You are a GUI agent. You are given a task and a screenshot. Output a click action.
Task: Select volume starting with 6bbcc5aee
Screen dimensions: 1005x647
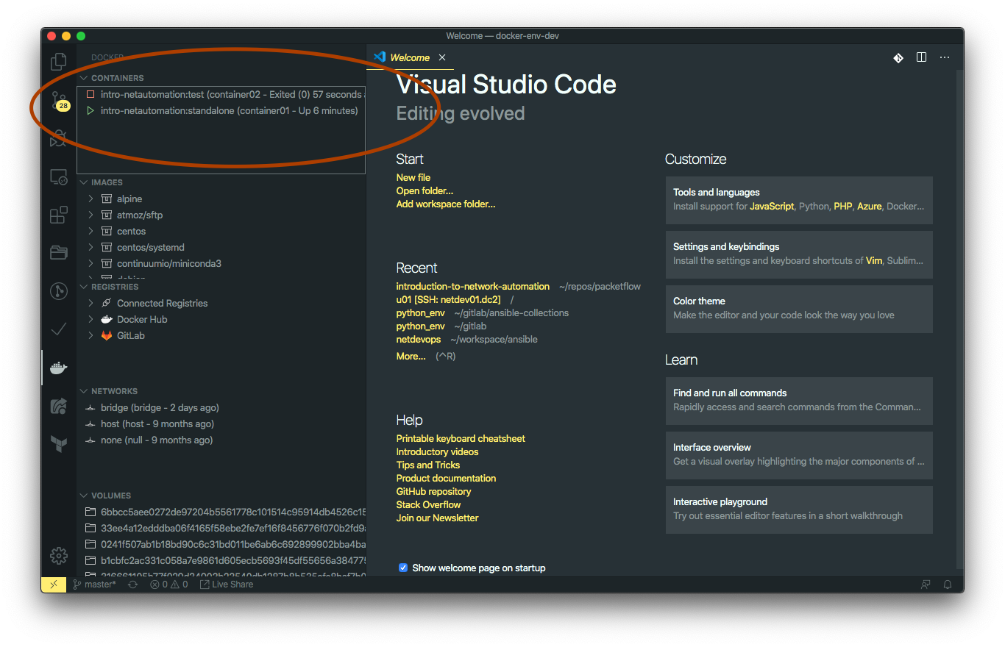click(x=221, y=512)
